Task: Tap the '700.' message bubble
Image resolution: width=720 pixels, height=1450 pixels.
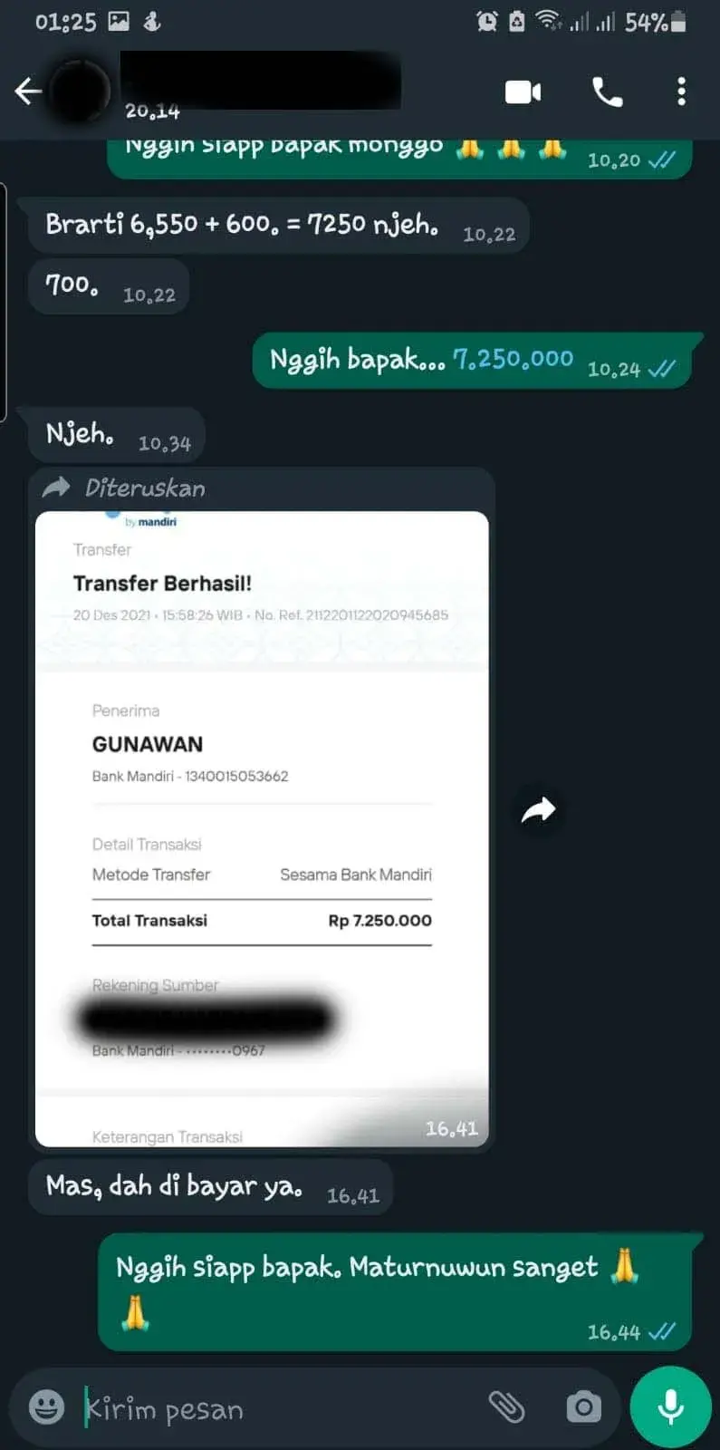Action: 109,286
